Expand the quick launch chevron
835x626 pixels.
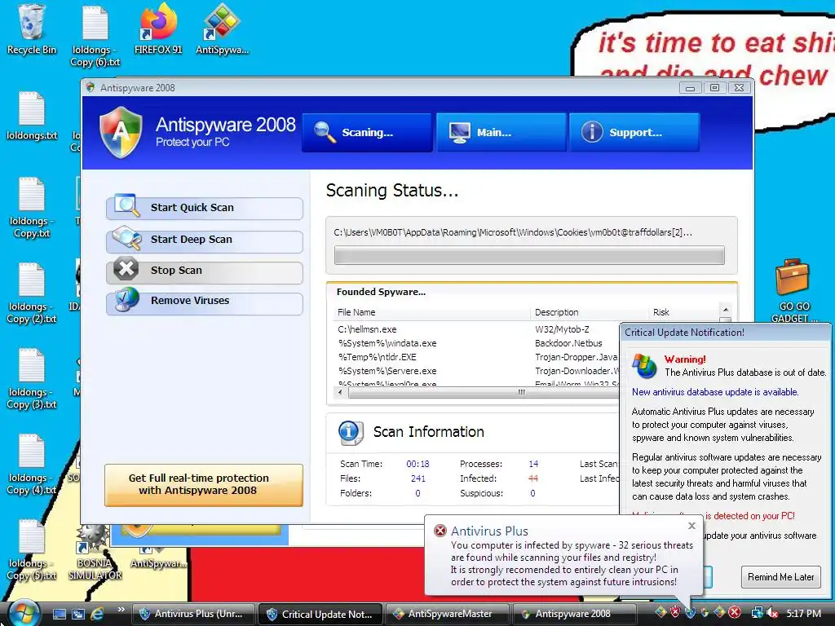click(x=121, y=610)
